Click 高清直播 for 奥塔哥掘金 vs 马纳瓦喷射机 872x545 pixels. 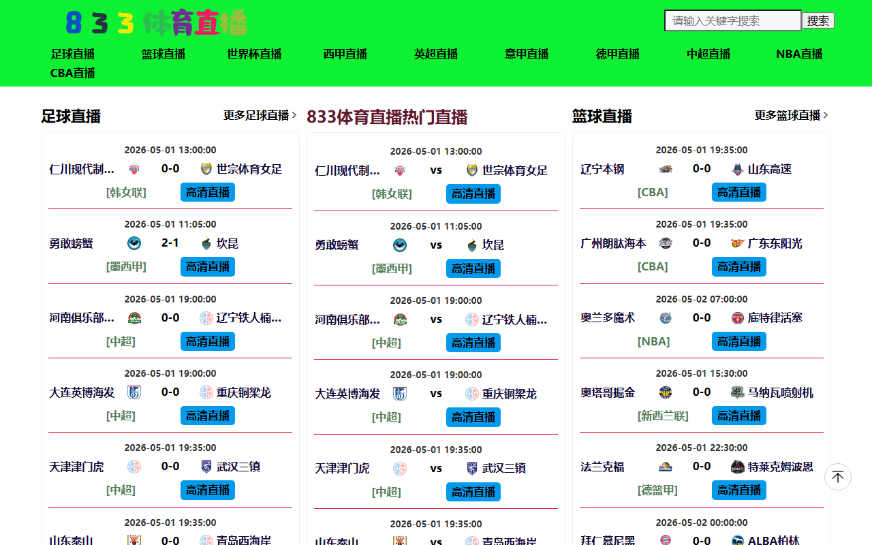point(739,416)
